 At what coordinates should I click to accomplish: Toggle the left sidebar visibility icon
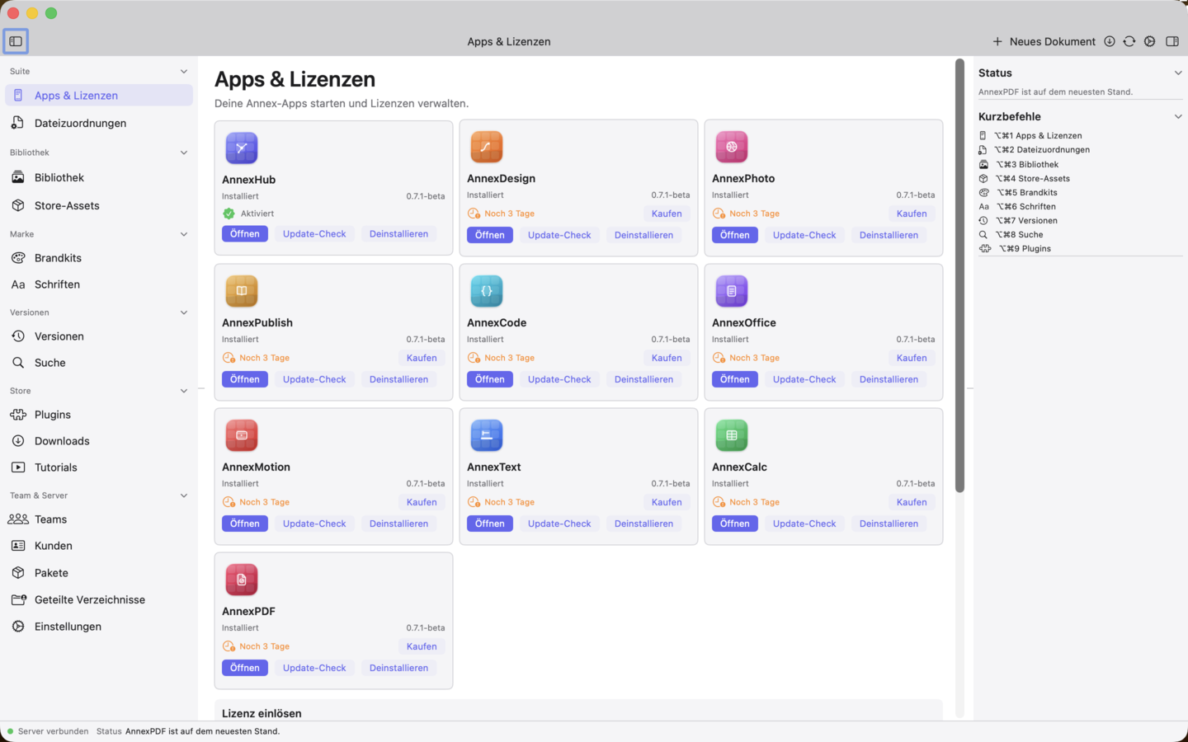(x=16, y=41)
